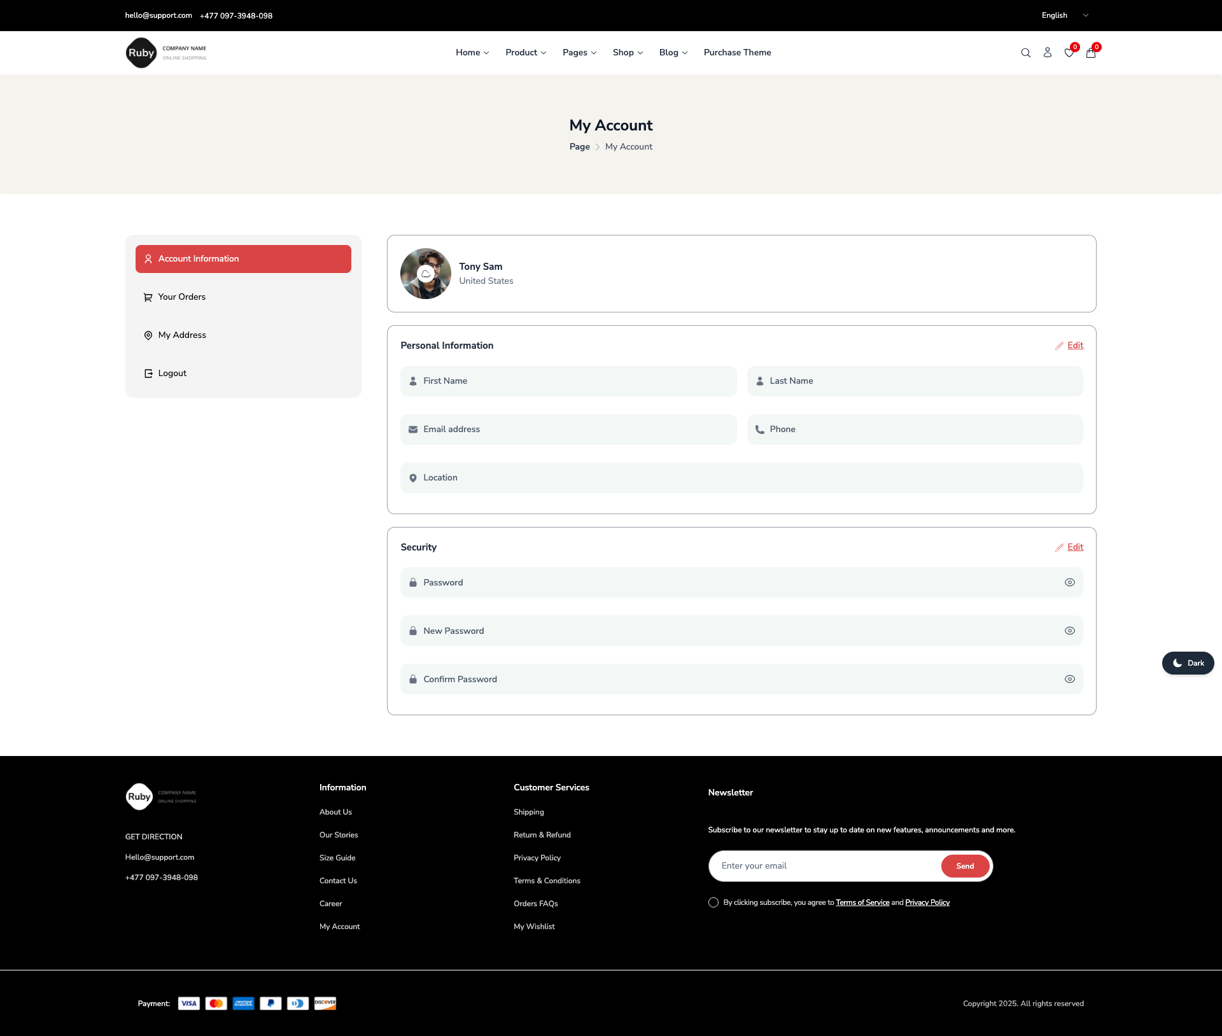This screenshot has height=1036, width=1222.
Task: Open the English language dropdown
Action: pyautogui.click(x=1065, y=15)
